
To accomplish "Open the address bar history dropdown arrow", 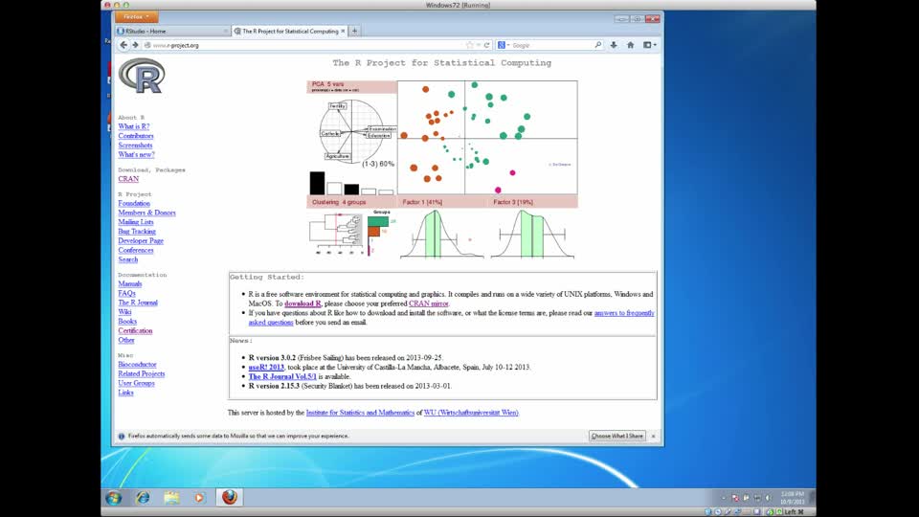I will [479, 45].
